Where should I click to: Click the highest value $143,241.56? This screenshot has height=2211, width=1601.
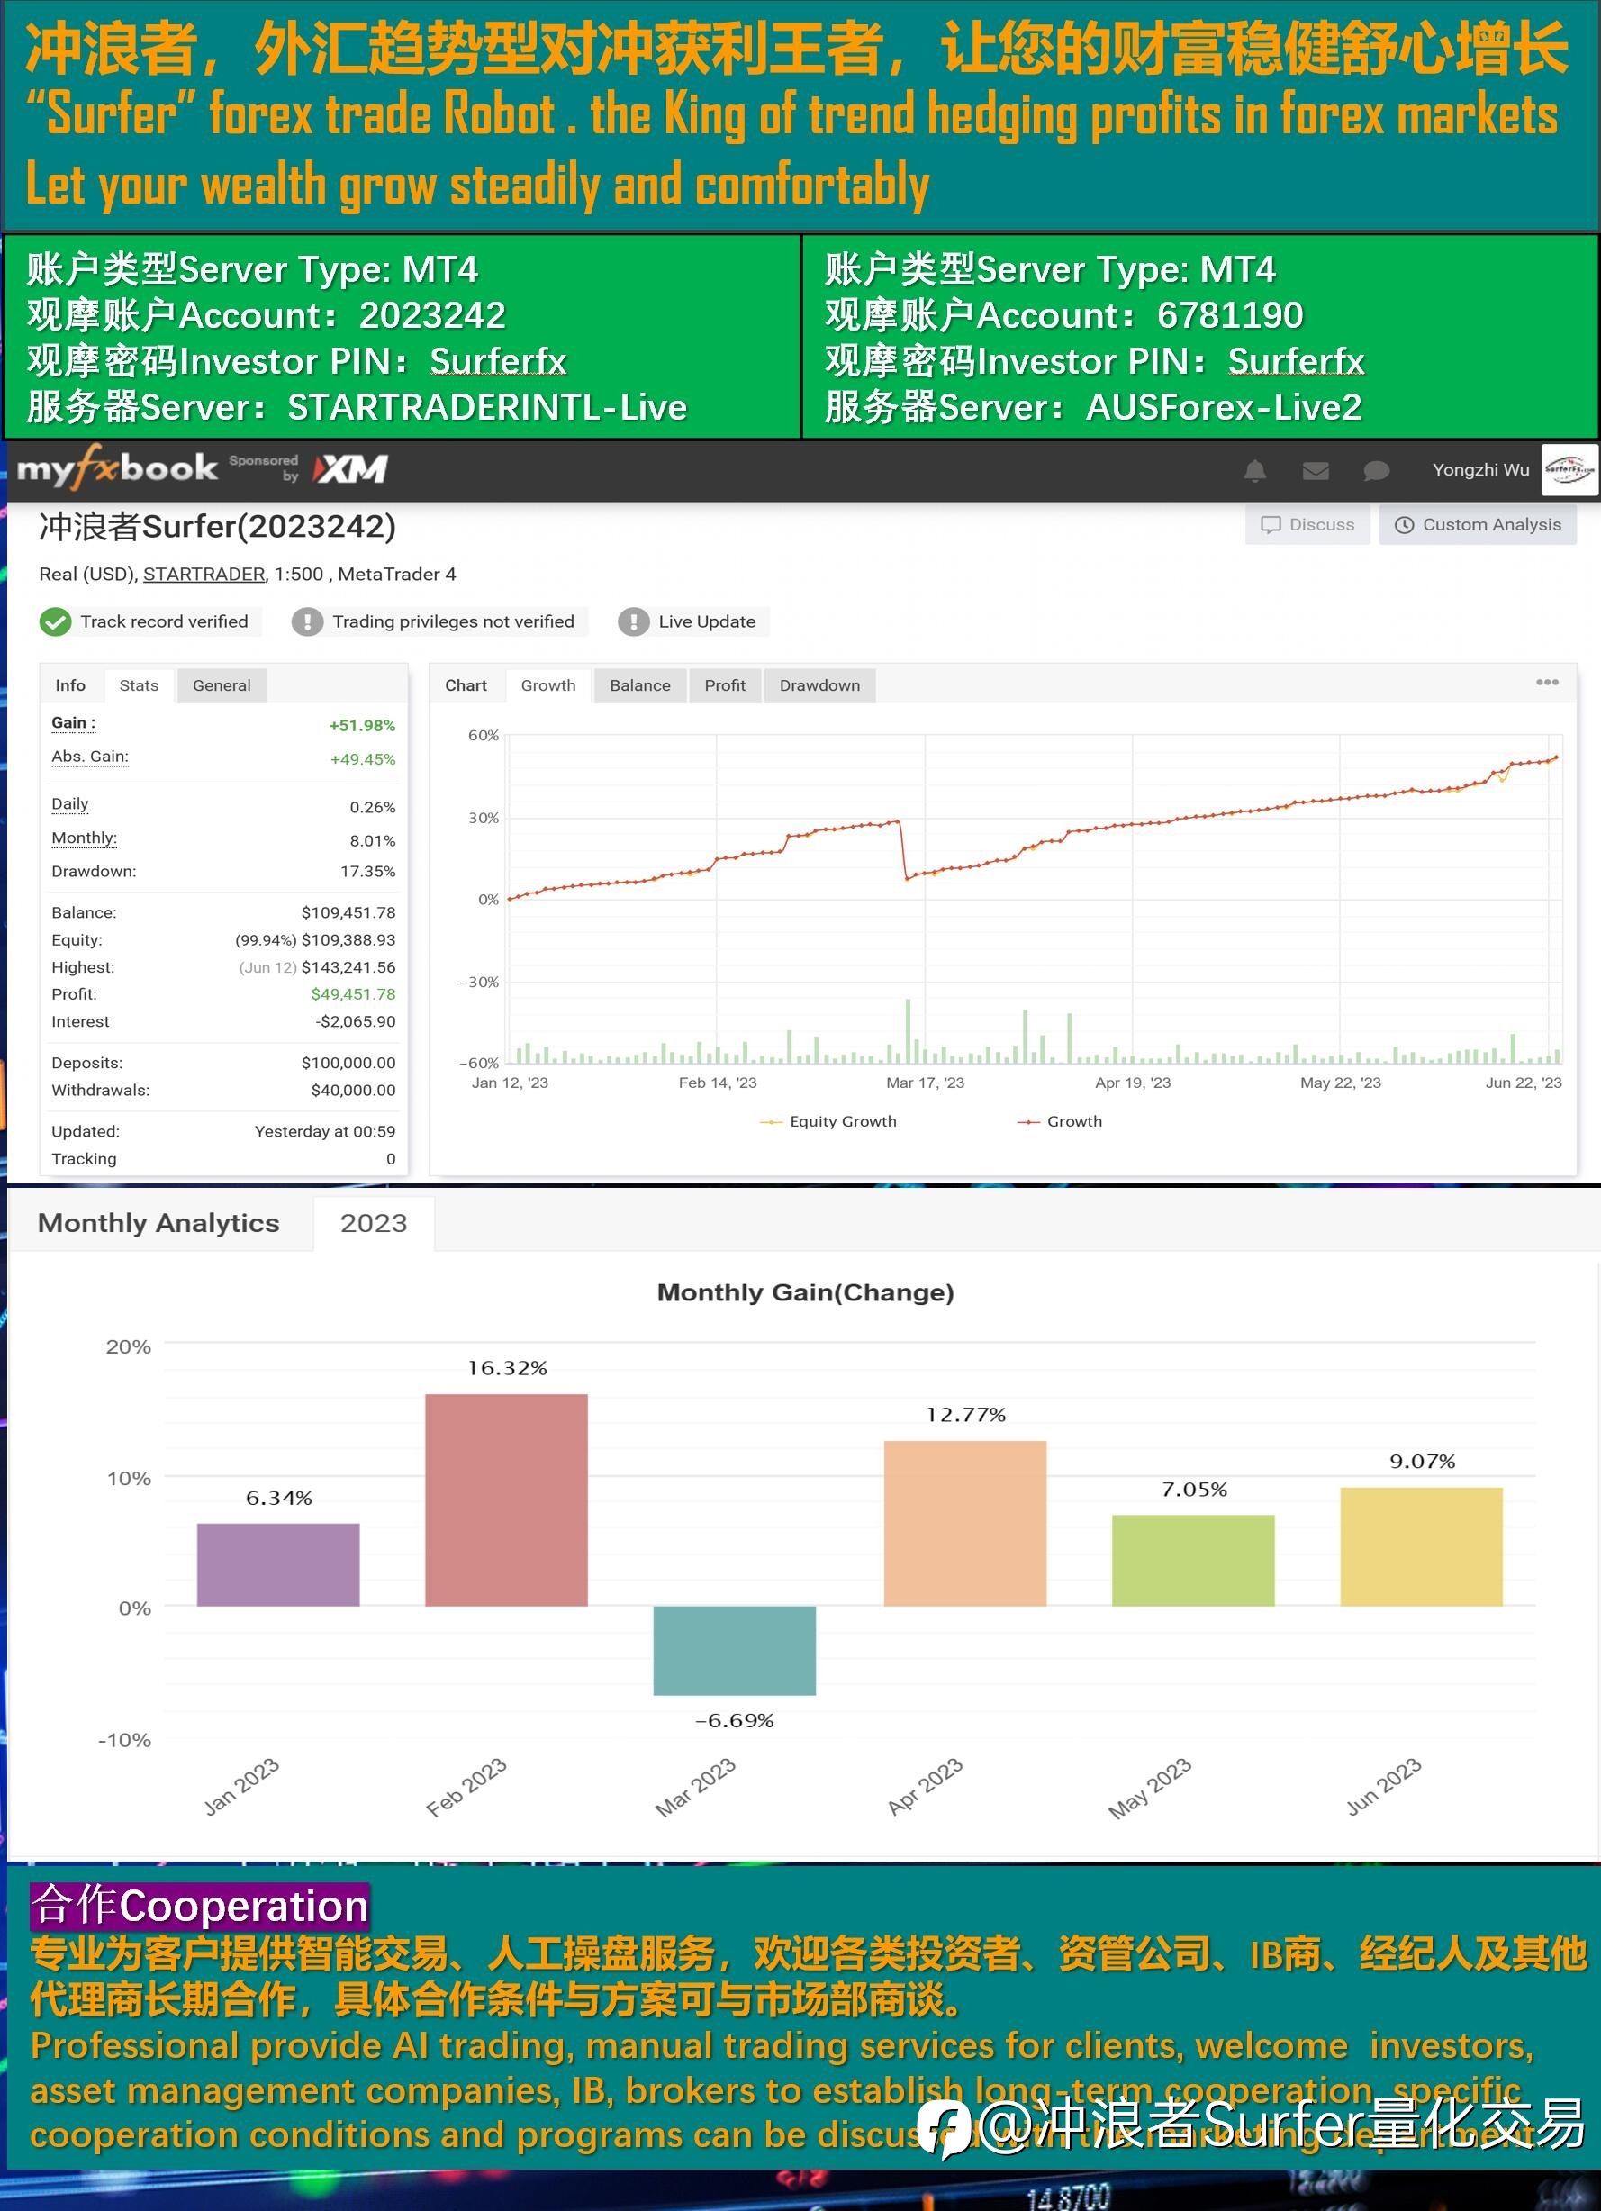click(x=348, y=967)
